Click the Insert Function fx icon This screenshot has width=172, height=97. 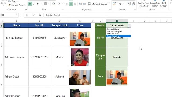pyautogui.click(x=40, y=15)
